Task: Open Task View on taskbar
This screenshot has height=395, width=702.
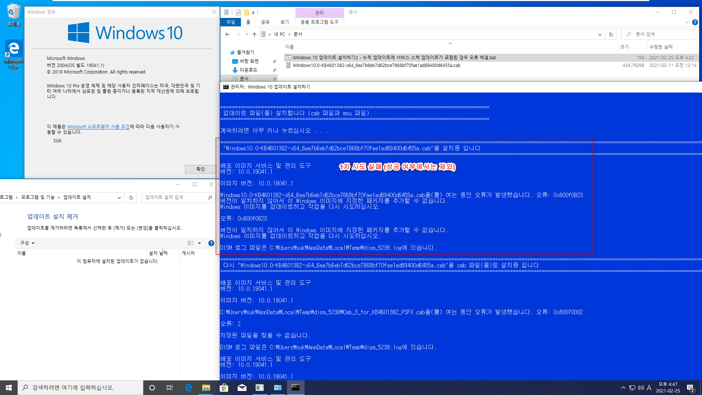Action: (170, 388)
